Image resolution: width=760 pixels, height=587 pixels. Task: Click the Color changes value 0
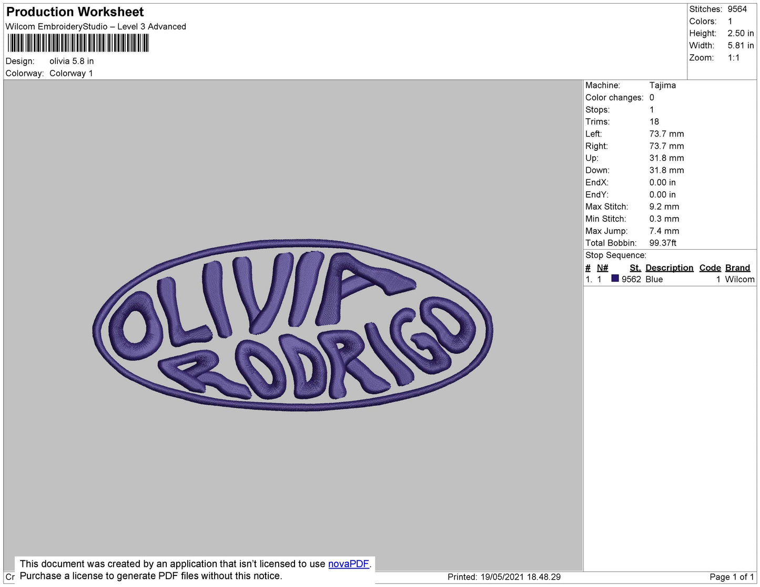pyautogui.click(x=652, y=97)
